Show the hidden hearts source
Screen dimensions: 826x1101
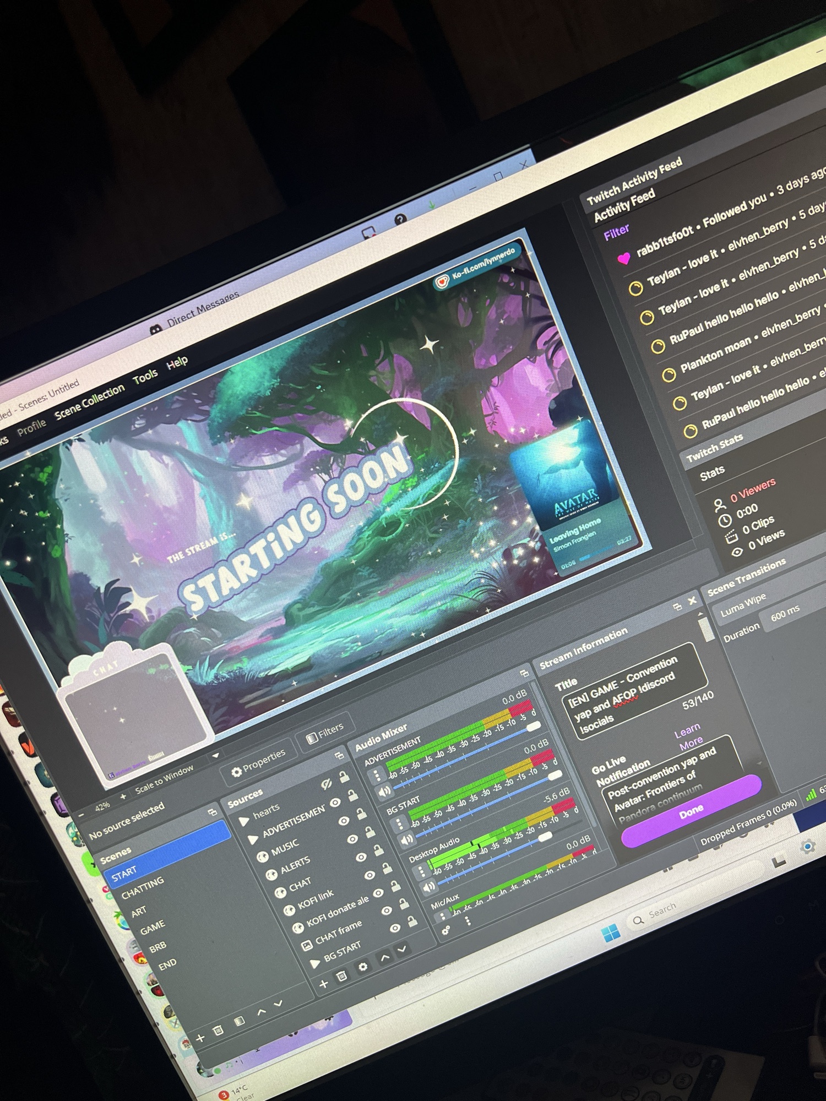click(x=327, y=783)
